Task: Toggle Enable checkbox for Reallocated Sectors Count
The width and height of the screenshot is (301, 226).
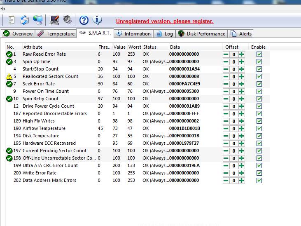Action: click(259, 77)
